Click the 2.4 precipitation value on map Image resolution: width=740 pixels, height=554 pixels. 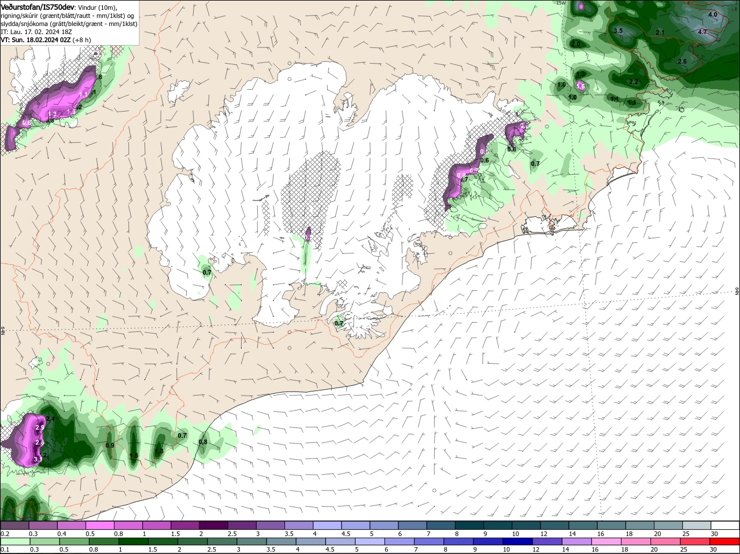click(50, 419)
